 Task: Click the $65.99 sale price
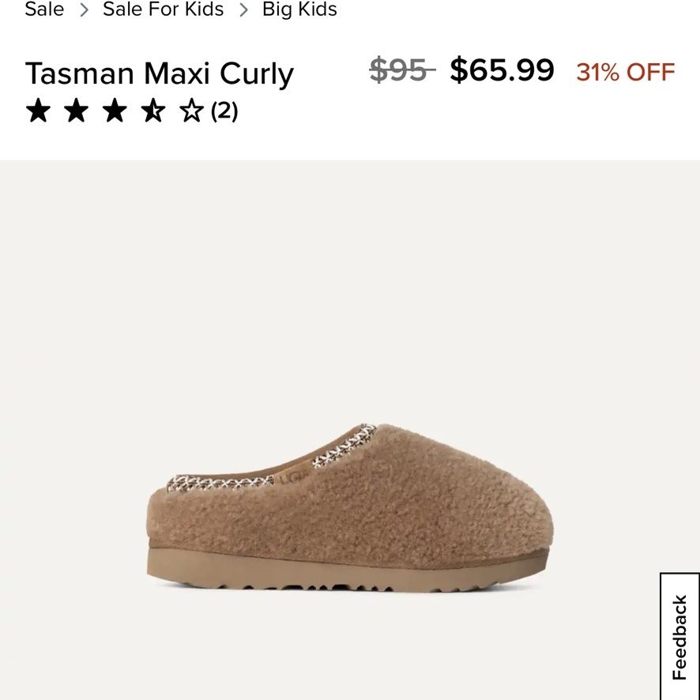click(502, 70)
